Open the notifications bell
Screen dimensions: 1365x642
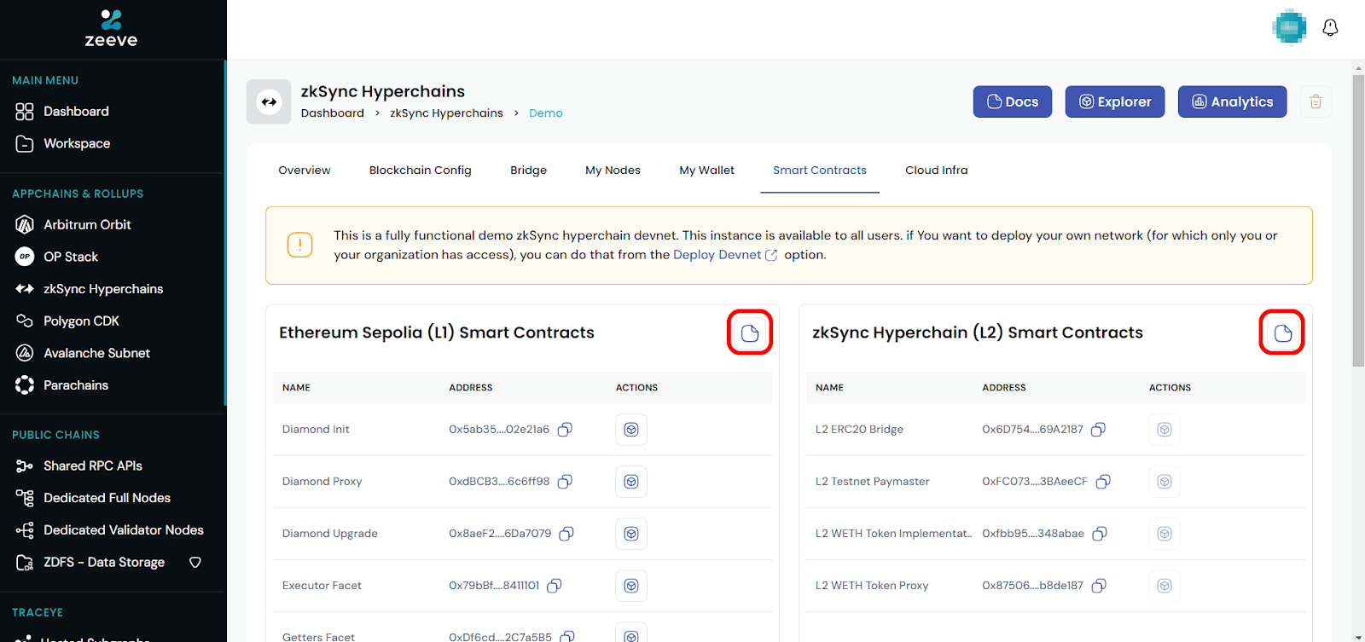pos(1330,28)
